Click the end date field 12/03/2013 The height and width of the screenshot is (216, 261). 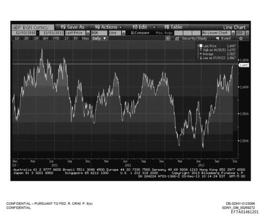tap(51, 33)
